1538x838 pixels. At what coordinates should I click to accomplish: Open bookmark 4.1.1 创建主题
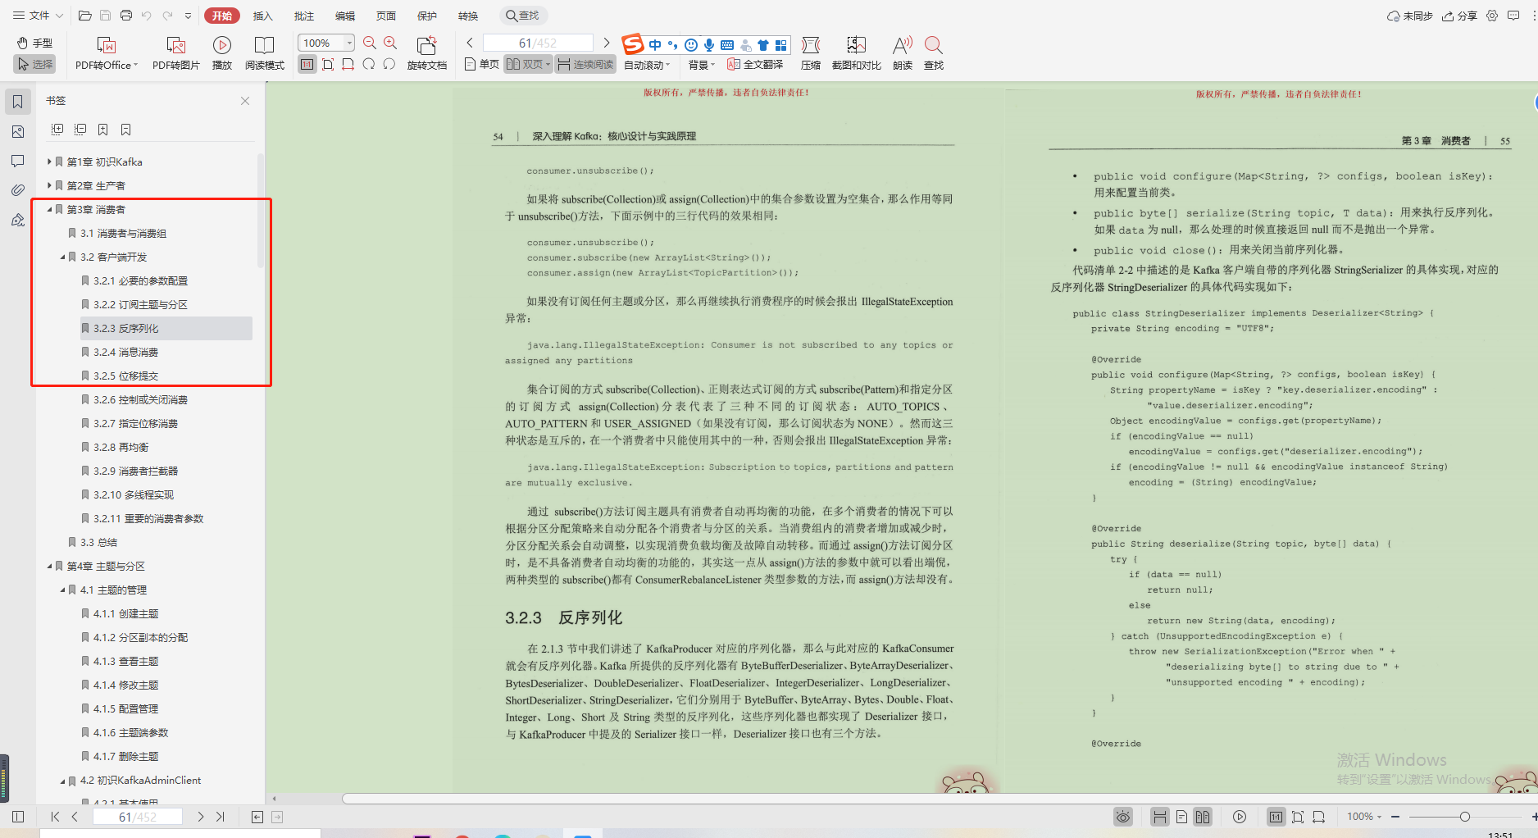coord(125,613)
